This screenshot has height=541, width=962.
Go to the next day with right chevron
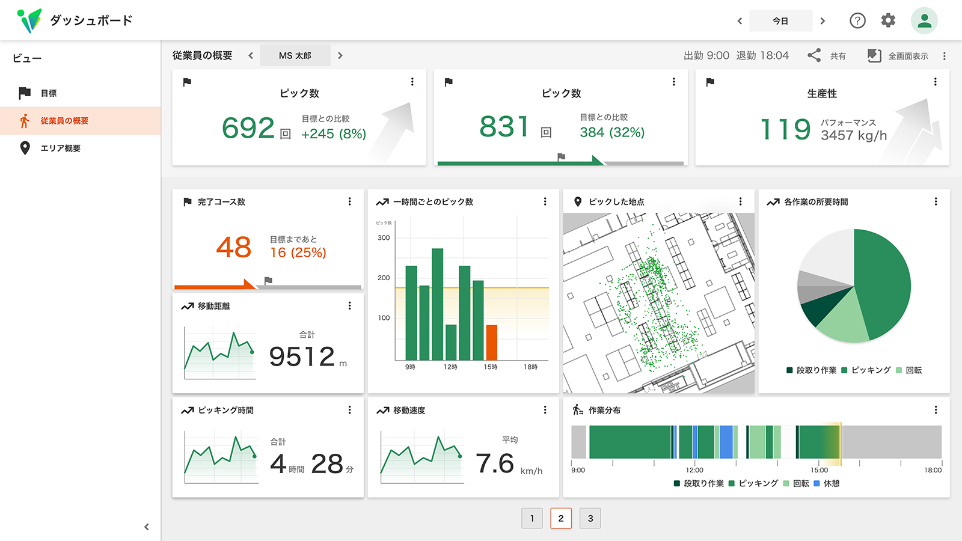(823, 21)
